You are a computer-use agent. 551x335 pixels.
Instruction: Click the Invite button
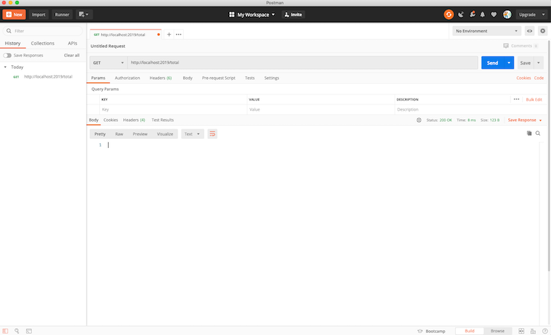(x=293, y=14)
